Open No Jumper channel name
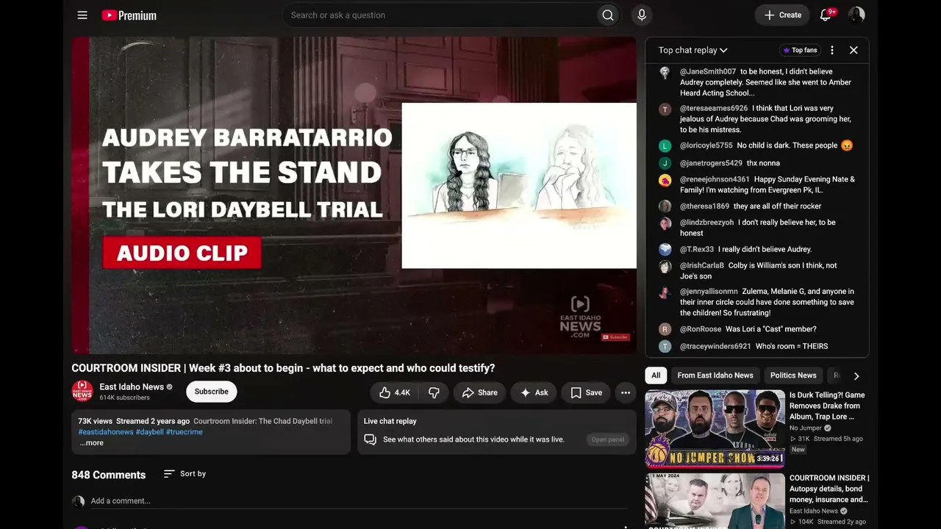Screen dimensions: 941x529 [806, 428]
